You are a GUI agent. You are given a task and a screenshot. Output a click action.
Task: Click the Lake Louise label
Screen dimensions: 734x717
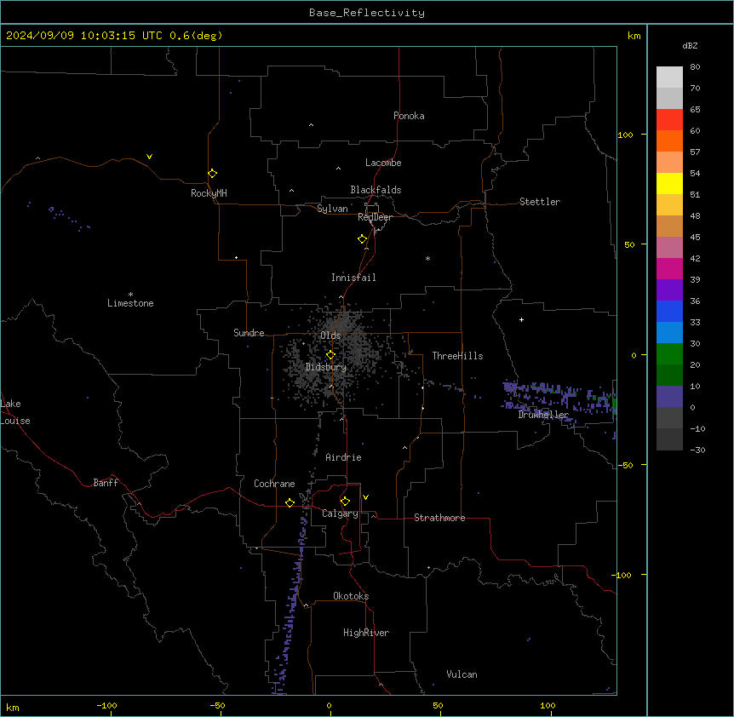15,412
